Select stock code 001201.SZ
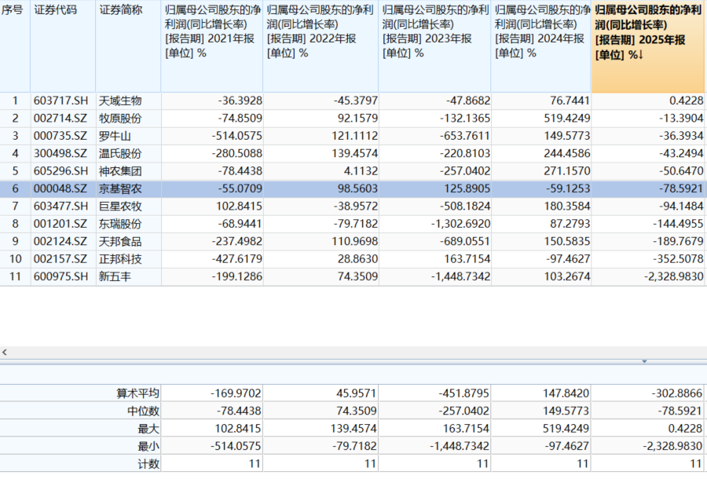The width and height of the screenshot is (707, 479). (x=60, y=224)
